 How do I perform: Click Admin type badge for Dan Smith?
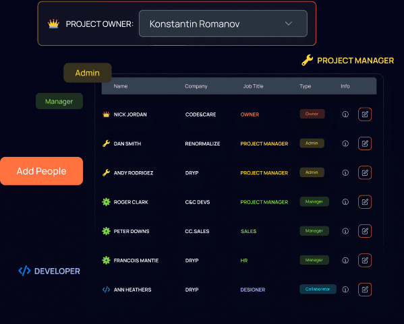[x=312, y=143]
